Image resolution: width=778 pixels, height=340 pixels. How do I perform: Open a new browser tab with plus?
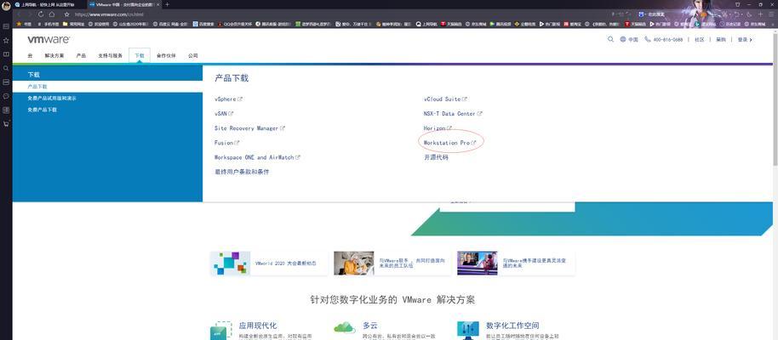[x=167, y=4]
